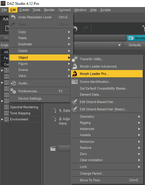Open the Clear Animation submenu item
The height and width of the screenshot is (185, 145).
[107, 160]
